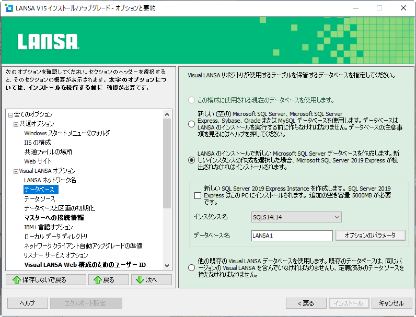Image resolution: width=416 pixels, height=317 pixels.
Task: Click the Visual LANSA オプション tree label
Action: (x=47, y=171)
